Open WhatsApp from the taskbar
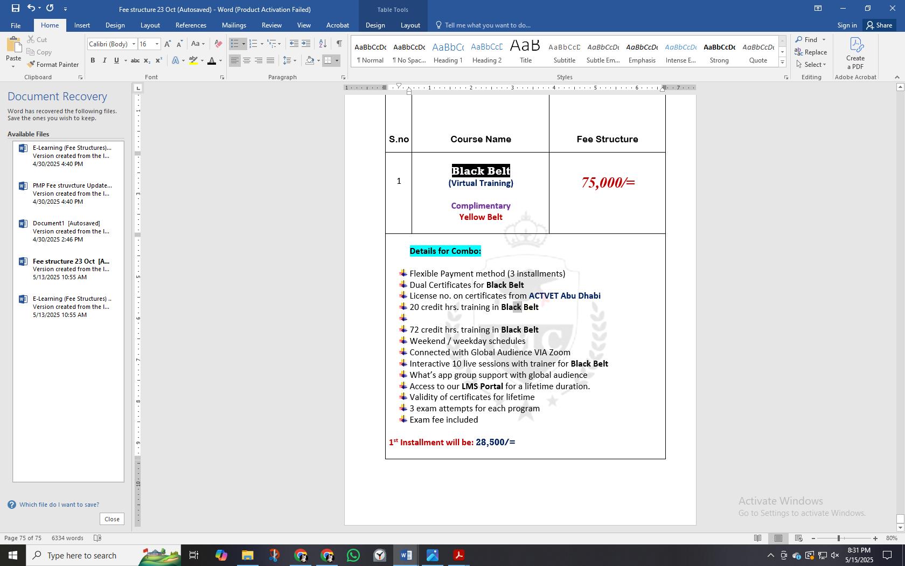Viewport: 905px width, 566px height. (x=353, y=555)
